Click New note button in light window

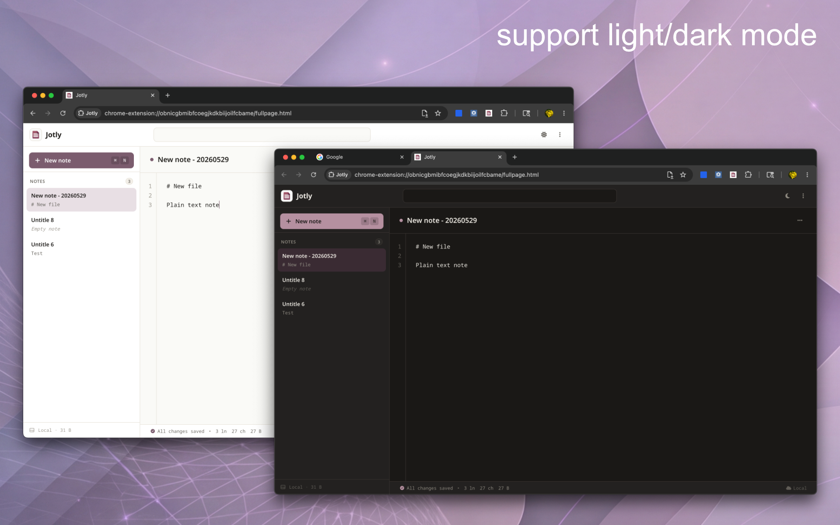81,161
